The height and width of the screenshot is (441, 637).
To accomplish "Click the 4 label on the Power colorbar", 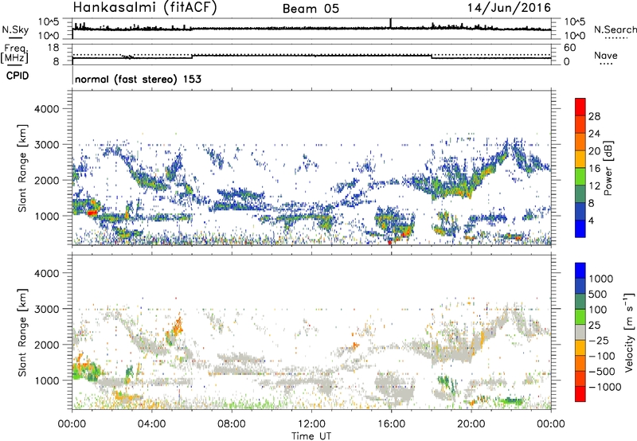I will coord(592,220).
